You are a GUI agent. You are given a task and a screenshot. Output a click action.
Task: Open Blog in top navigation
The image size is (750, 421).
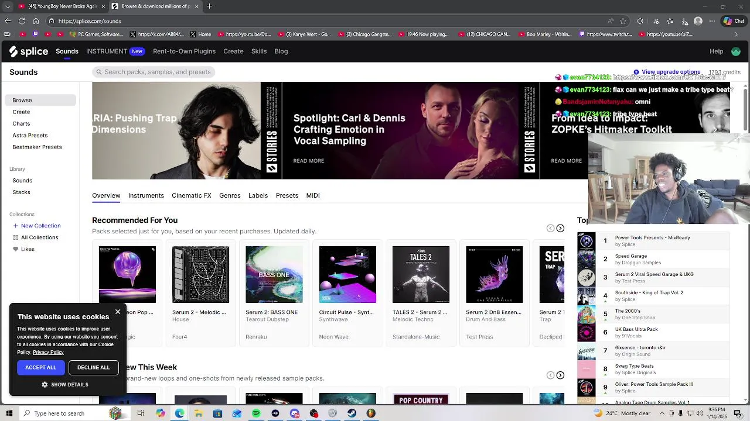coord(281,51)
